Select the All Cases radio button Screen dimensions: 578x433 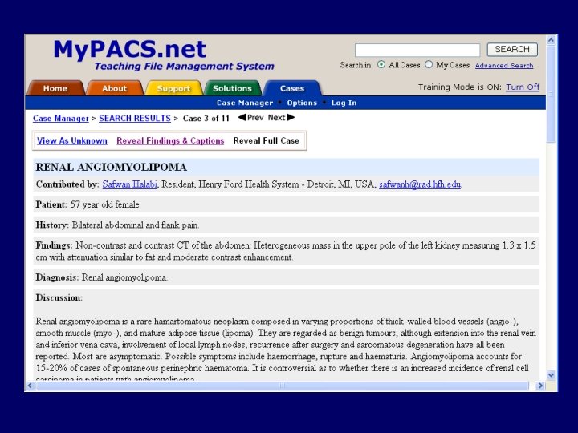click(381, 64)
